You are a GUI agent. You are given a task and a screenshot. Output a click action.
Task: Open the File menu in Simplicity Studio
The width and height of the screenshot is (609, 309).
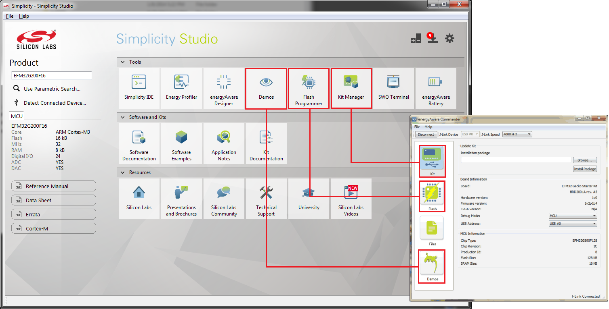(10, 16)
